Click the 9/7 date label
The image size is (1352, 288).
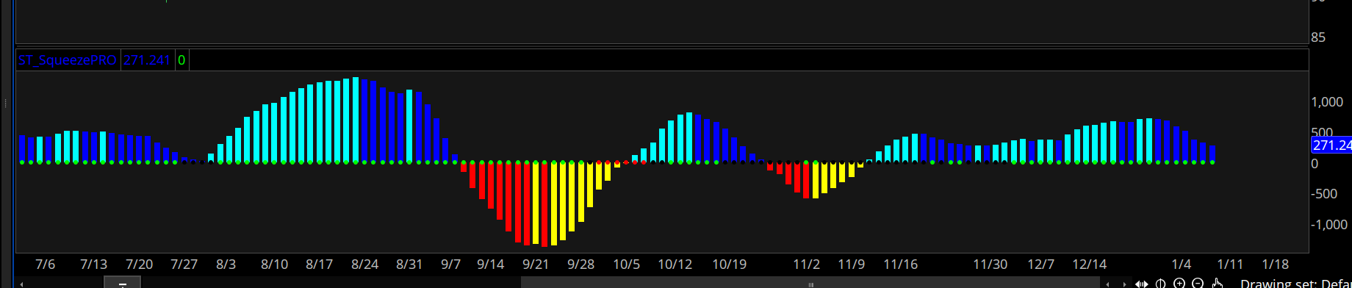(451, 264)
